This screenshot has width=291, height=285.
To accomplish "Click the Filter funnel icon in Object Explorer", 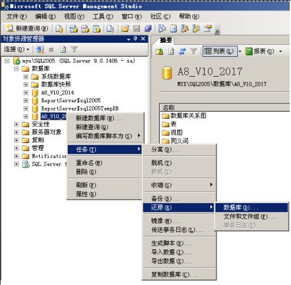I will pyautogui.click(x=74, y=50).
